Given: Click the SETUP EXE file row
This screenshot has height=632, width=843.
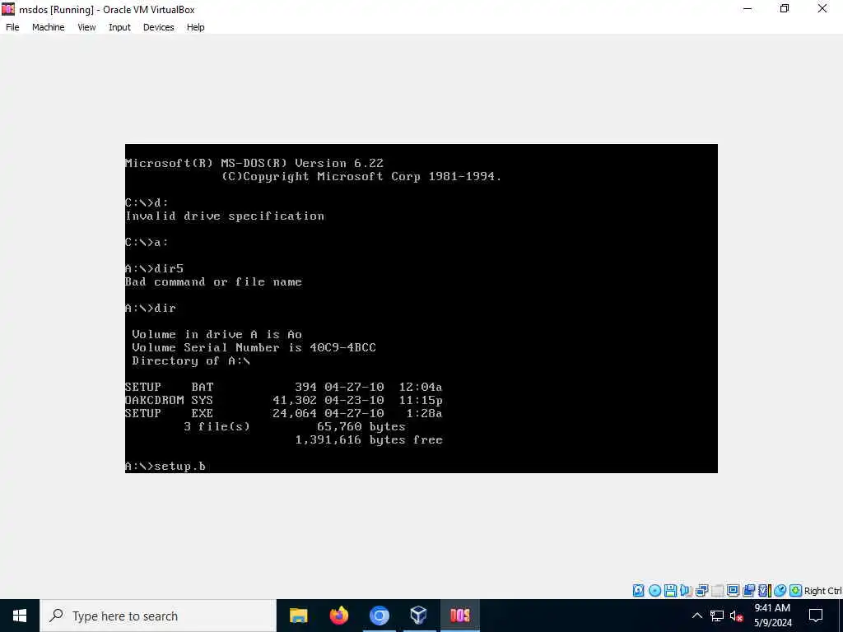Looking at the screenshot, I should (283, 413).
